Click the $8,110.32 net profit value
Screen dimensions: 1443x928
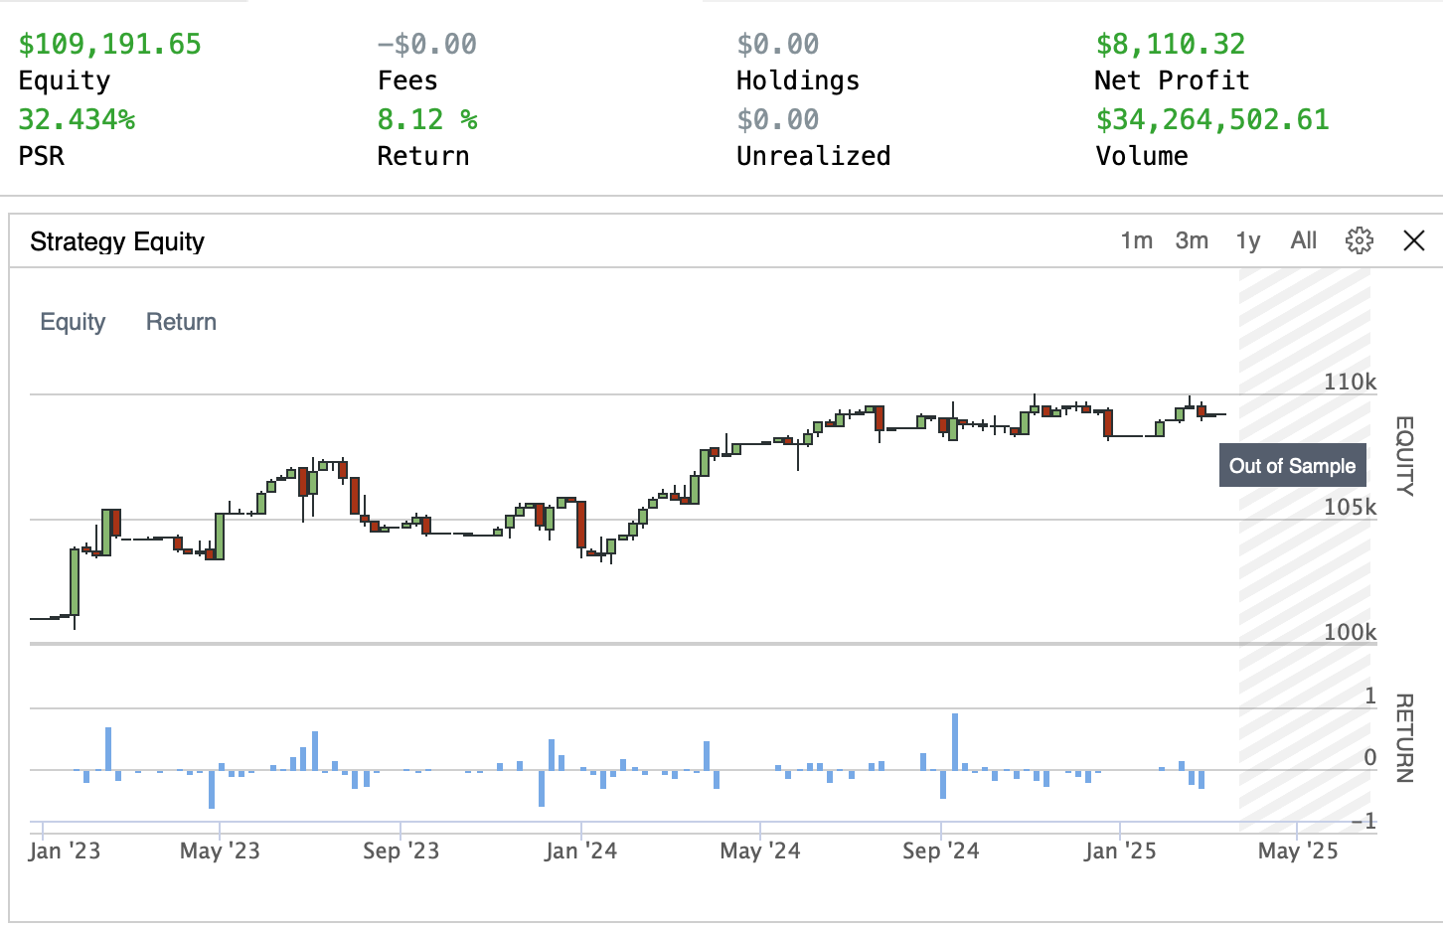pyautogui.click(x=1171, y=44)
